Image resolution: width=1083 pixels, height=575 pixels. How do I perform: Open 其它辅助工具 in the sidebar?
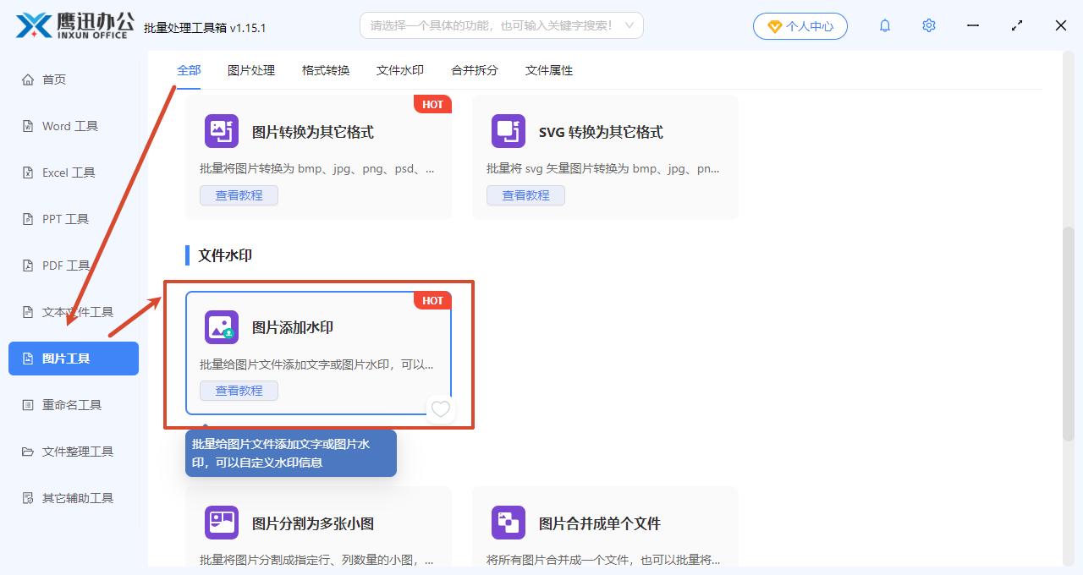pos(74,498)
